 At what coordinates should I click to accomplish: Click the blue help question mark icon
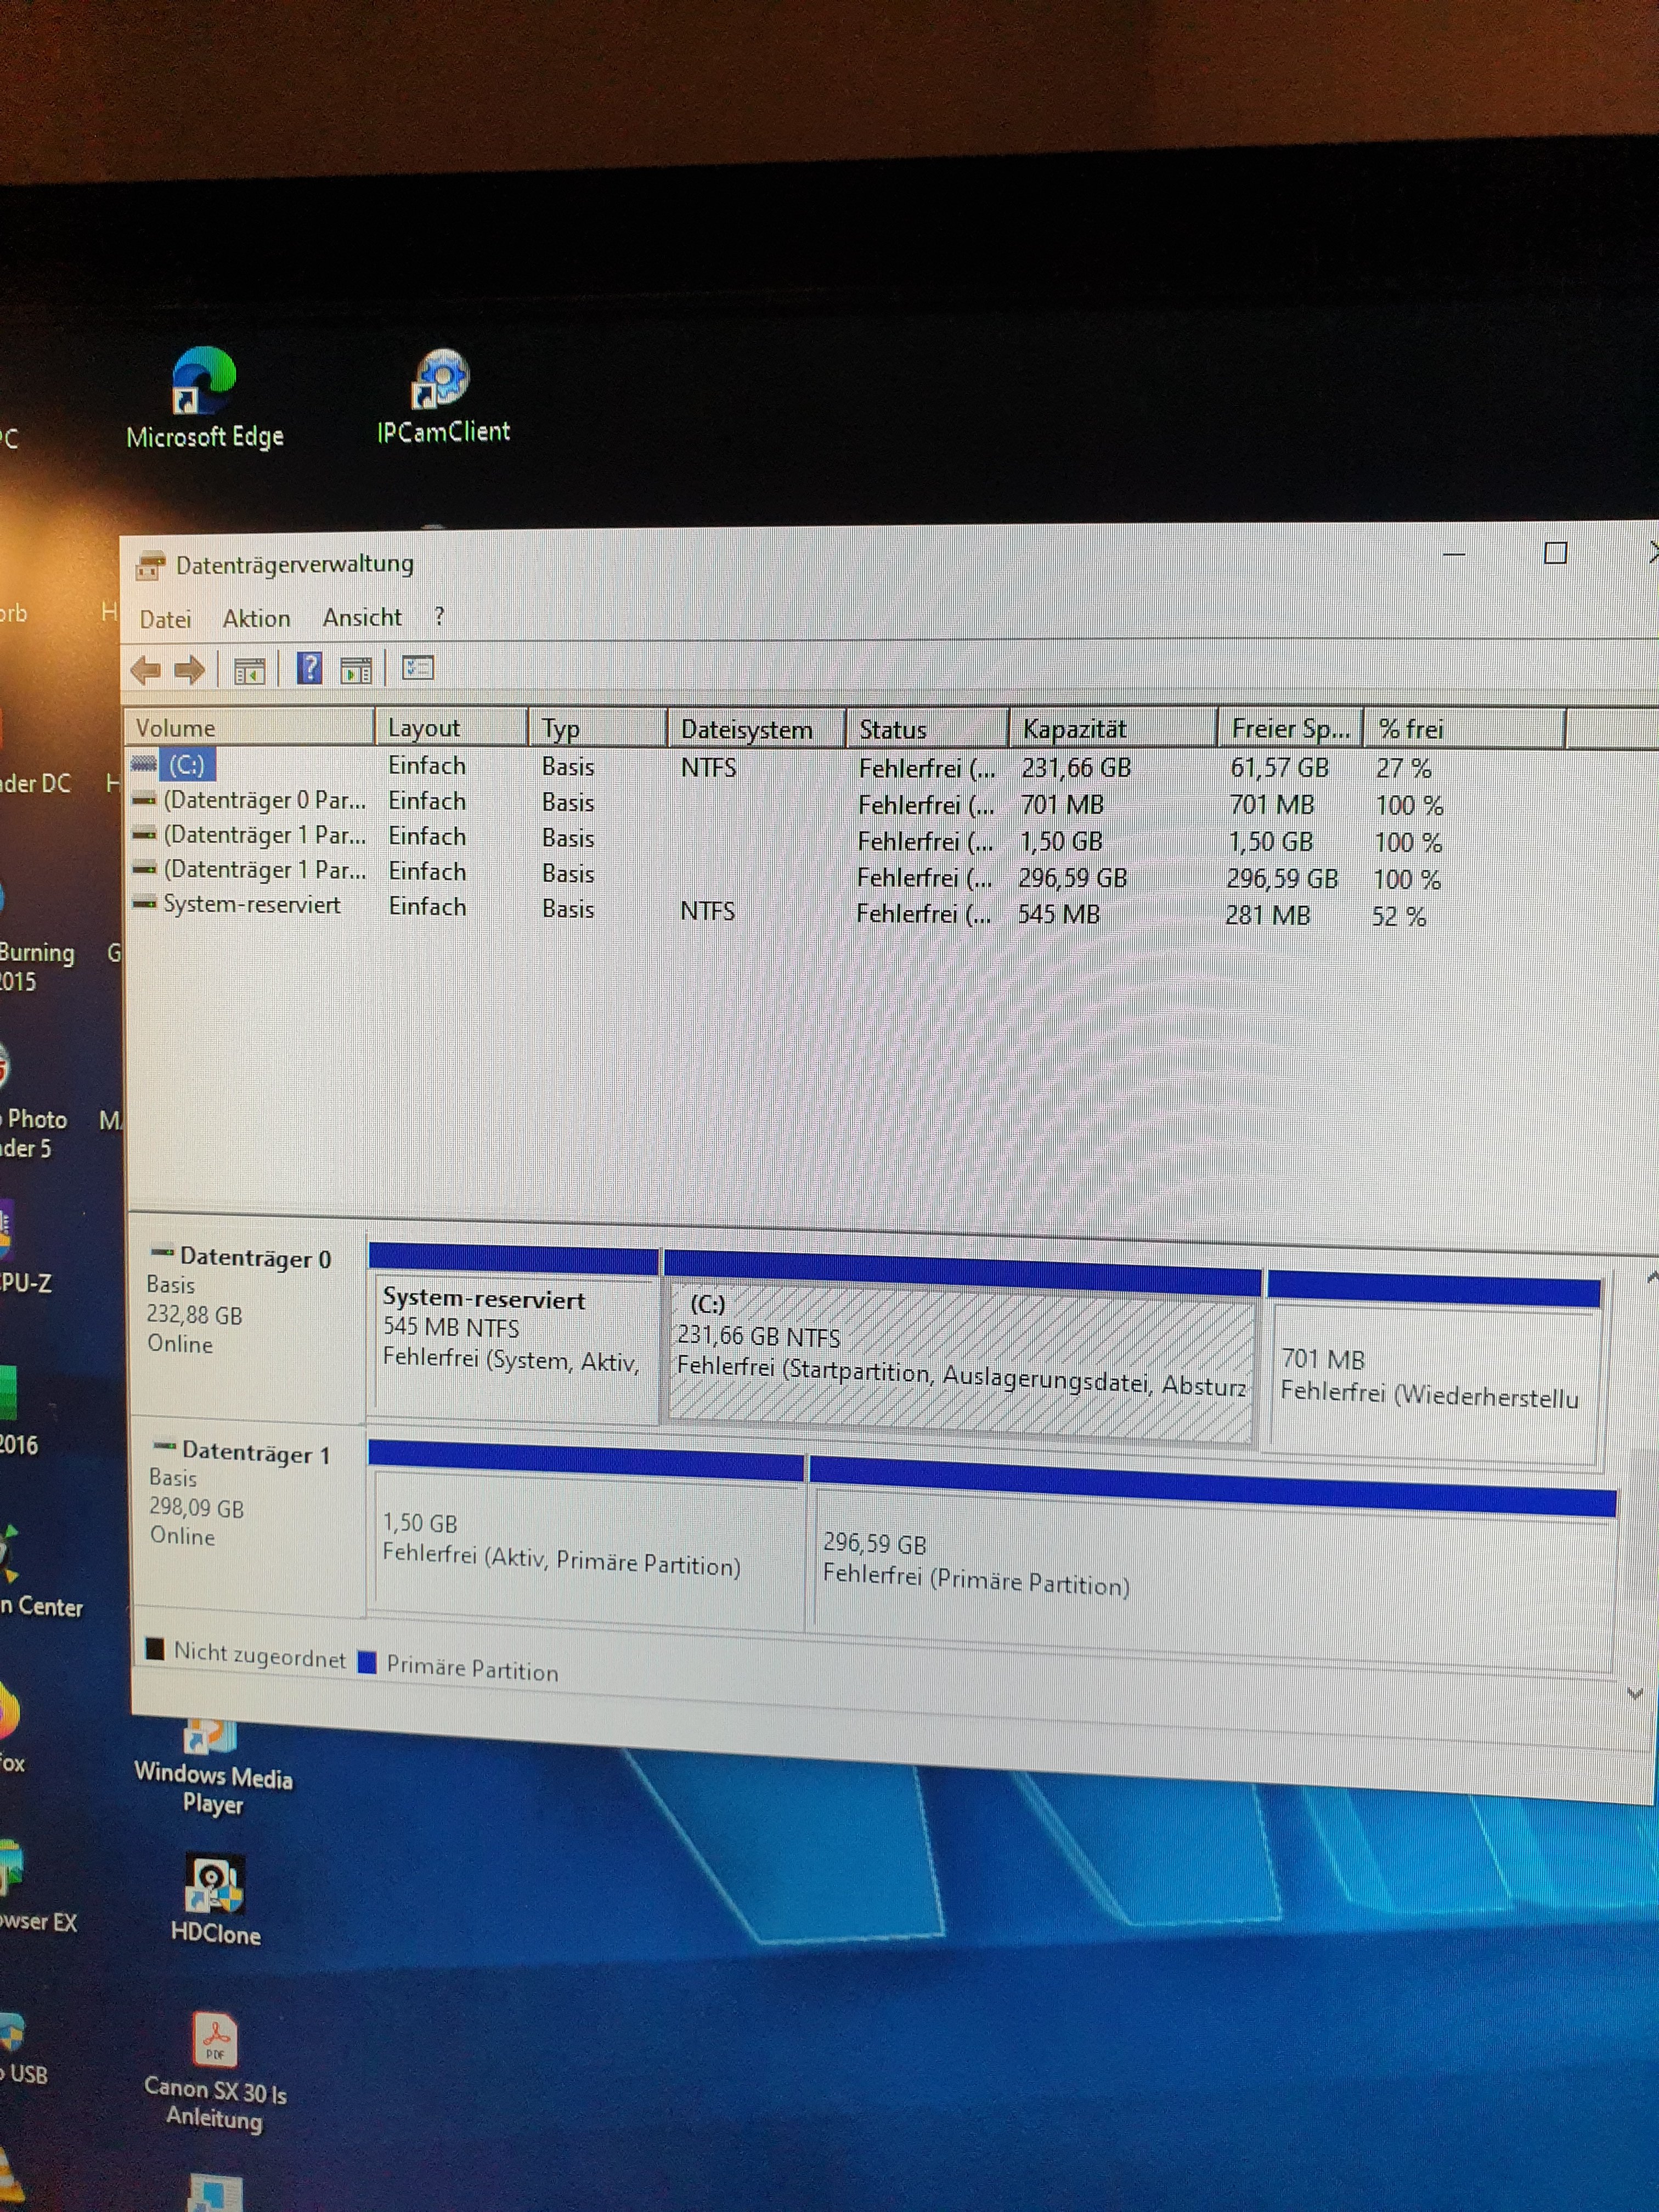[x=310, y=668]
